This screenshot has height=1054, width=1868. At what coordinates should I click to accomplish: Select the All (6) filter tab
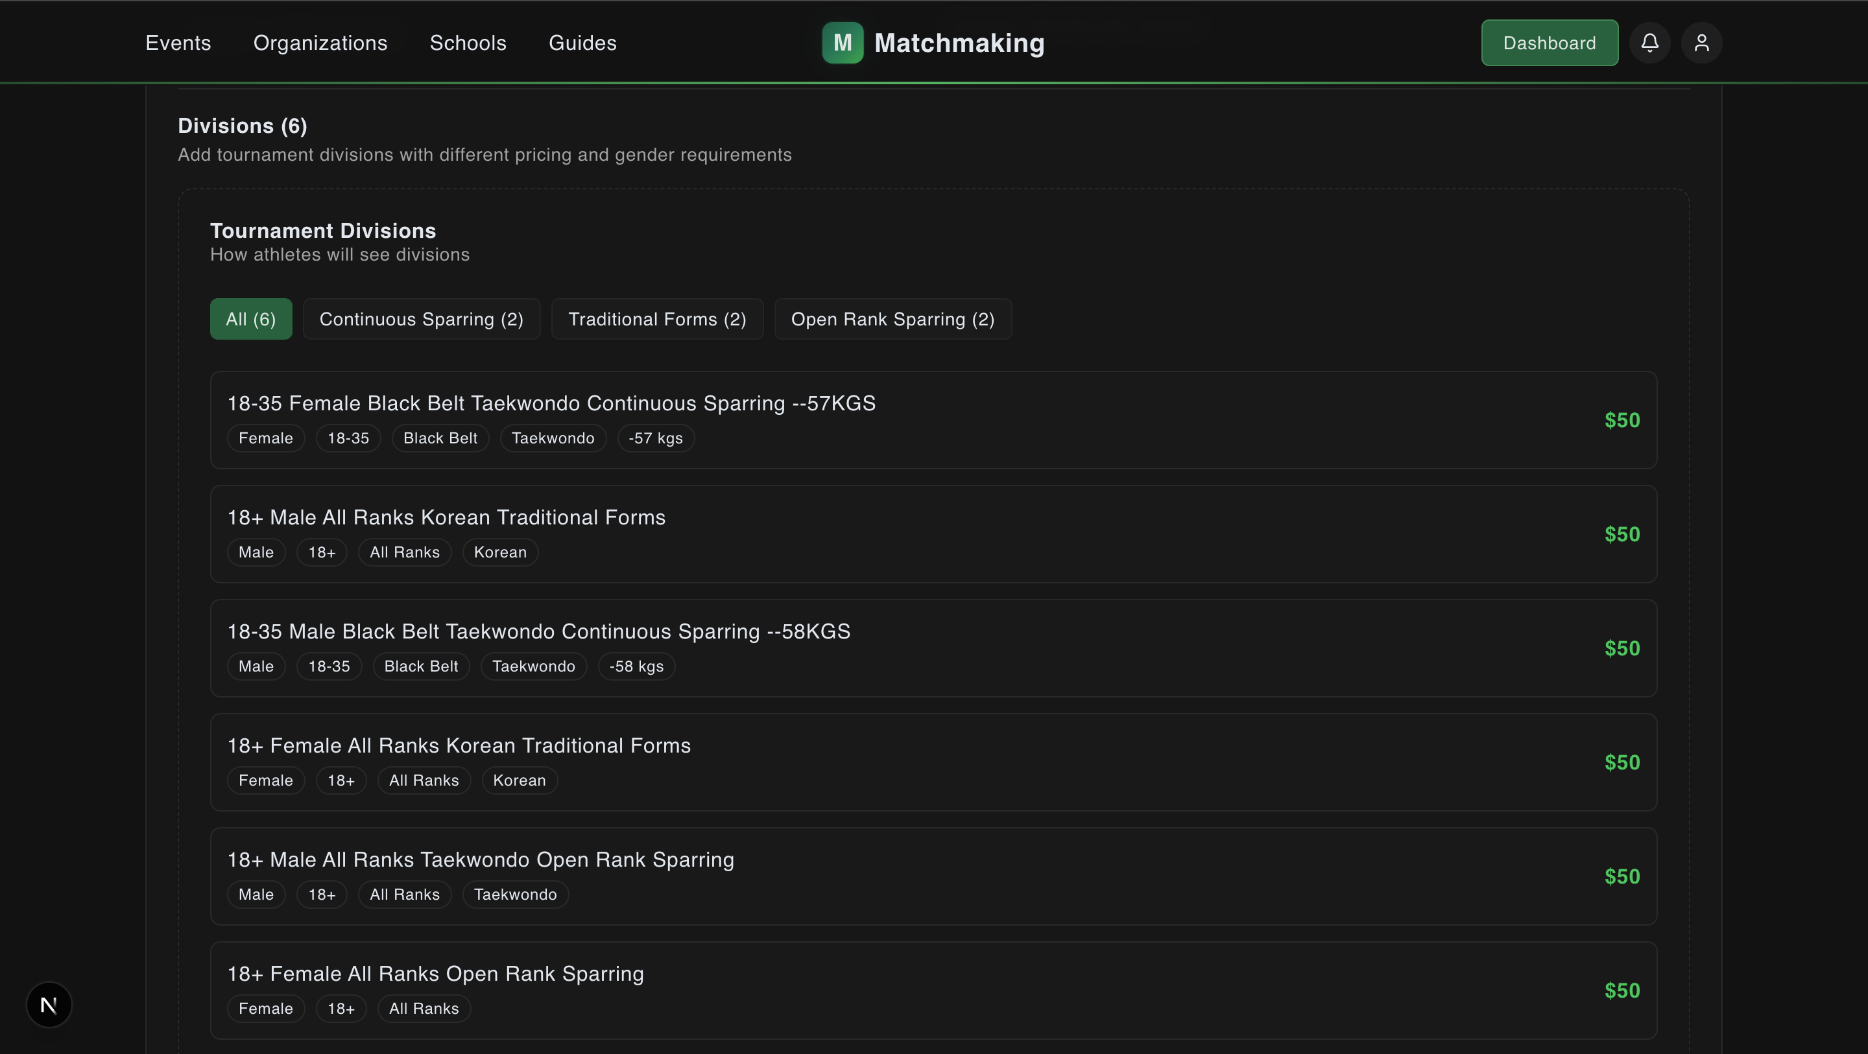point(251,319)
